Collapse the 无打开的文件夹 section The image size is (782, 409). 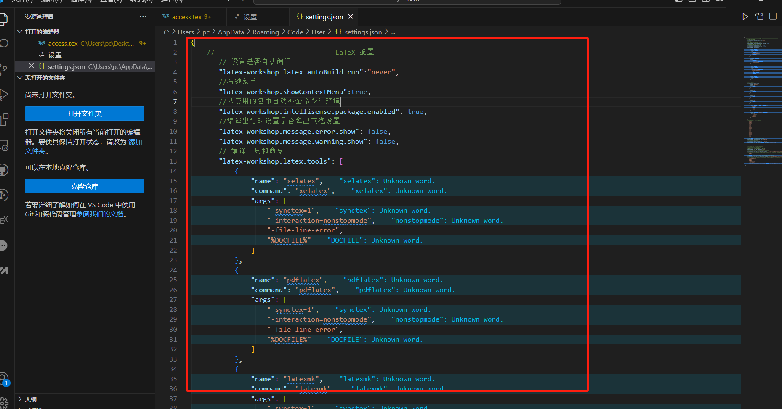point(85,78)
